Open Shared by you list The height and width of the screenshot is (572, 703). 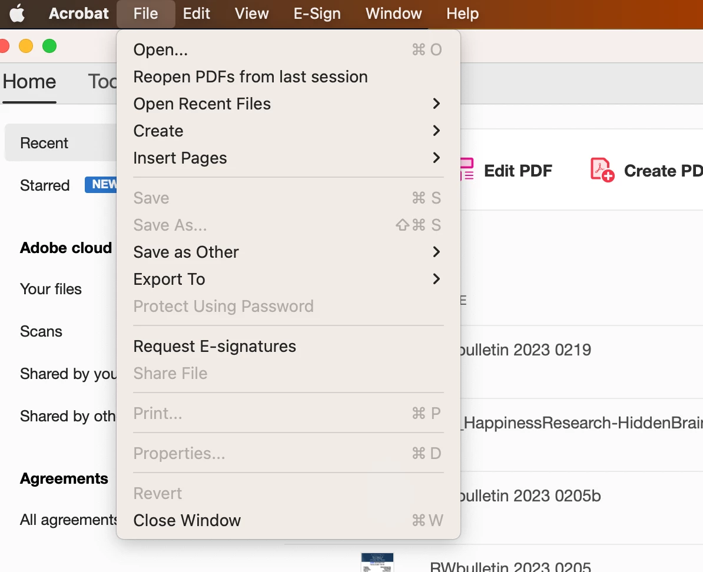[68, 374]
